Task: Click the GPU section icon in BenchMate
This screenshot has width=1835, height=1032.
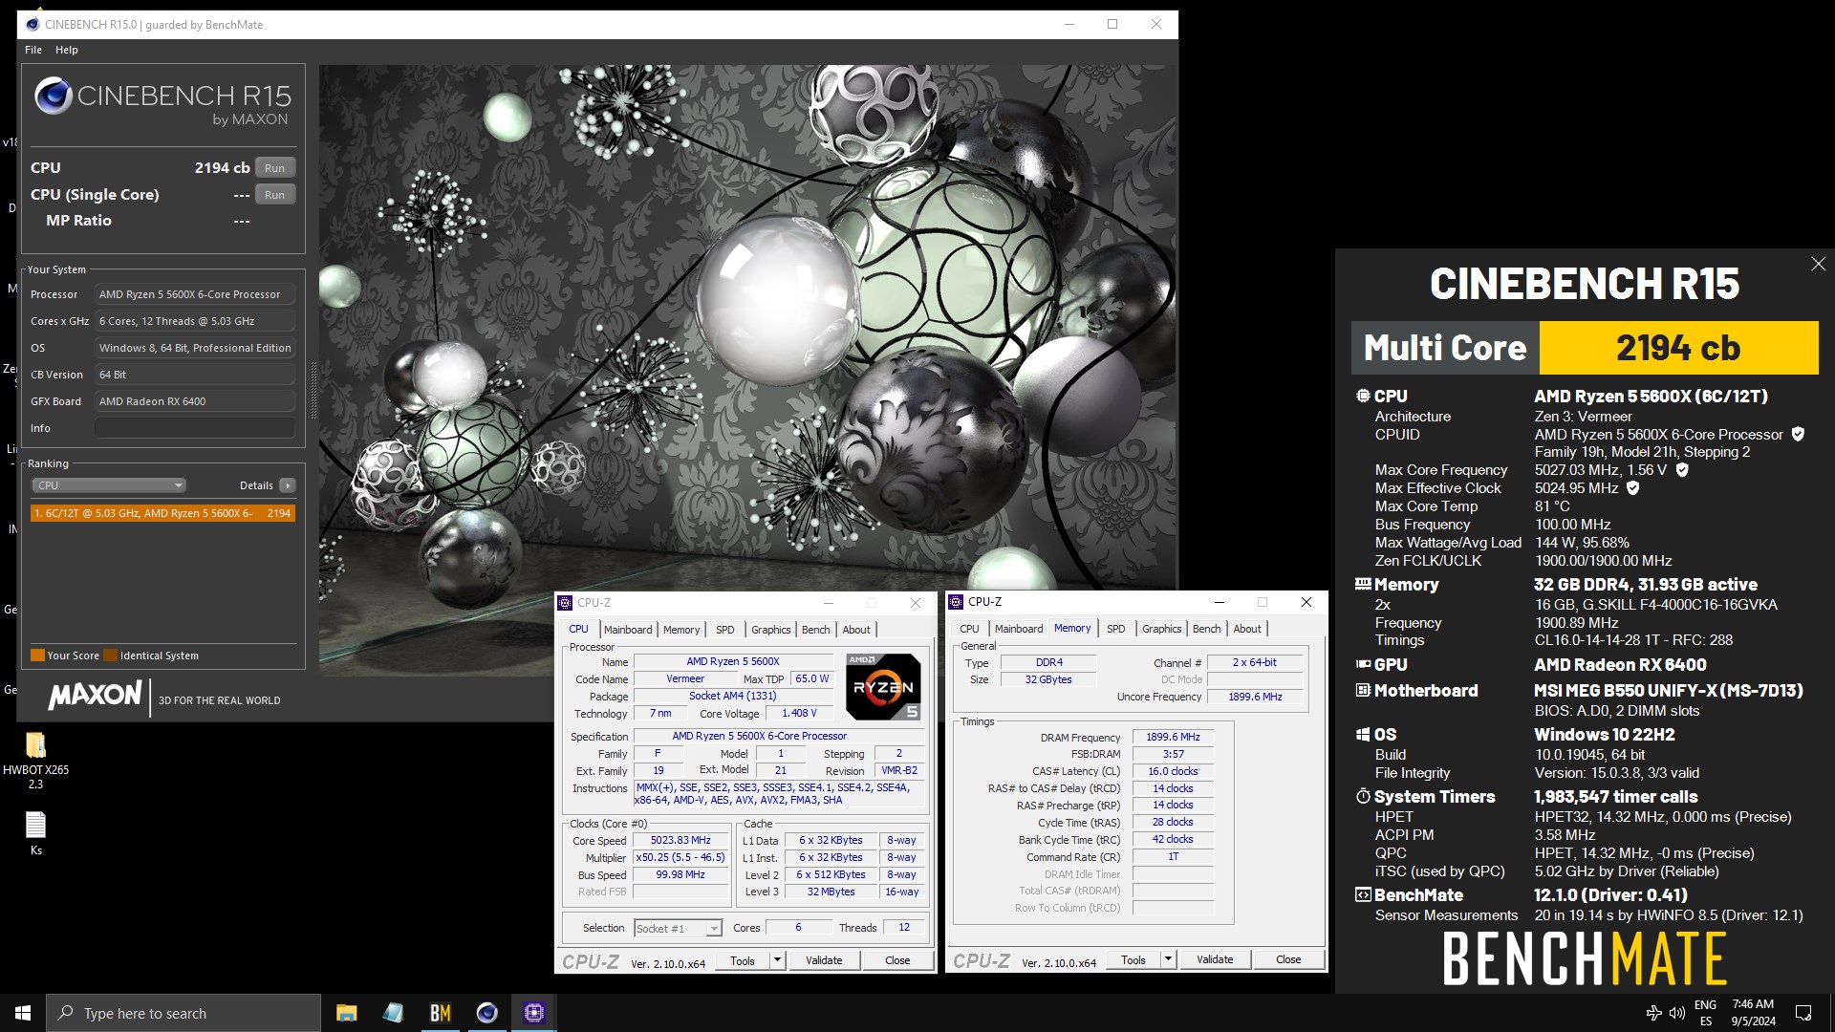Action: point(1363,664)
